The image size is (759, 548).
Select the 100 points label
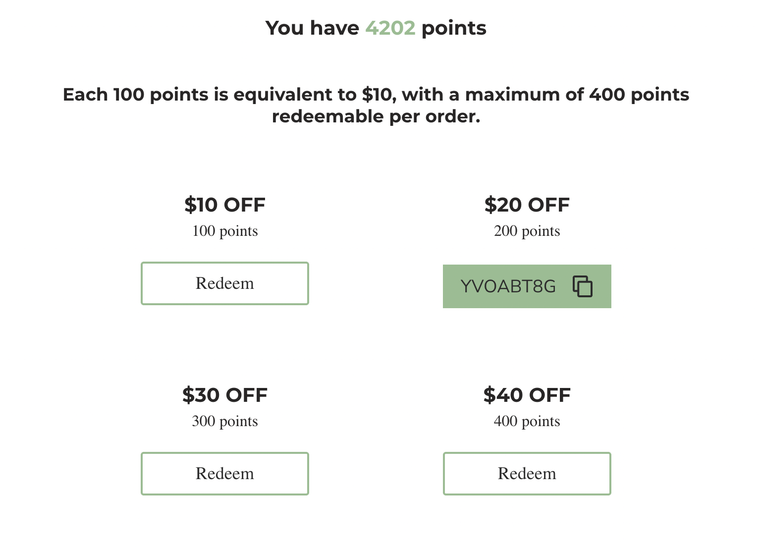point(225,231)
